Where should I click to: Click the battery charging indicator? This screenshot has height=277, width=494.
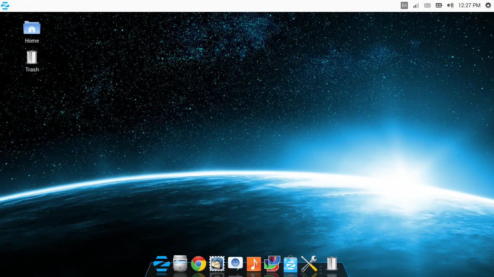439,5
